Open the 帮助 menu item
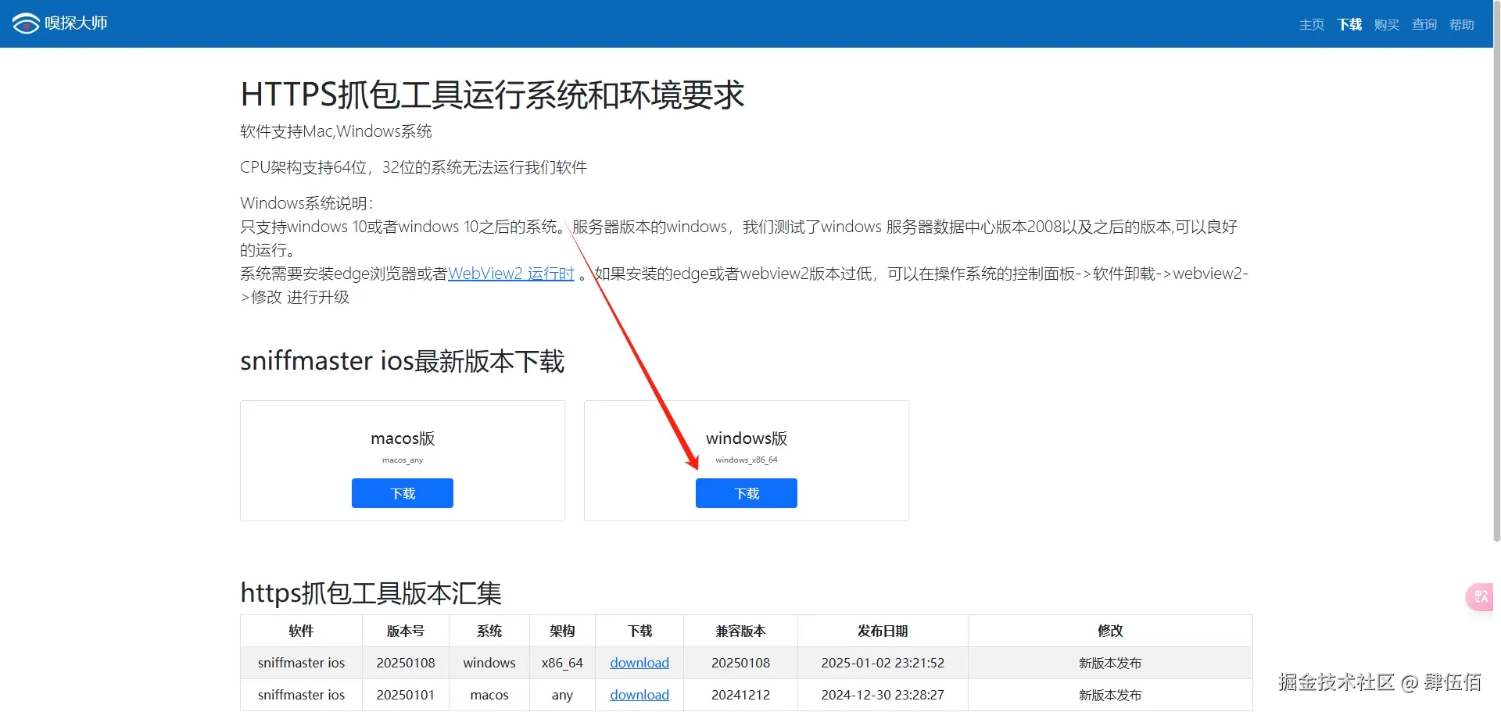Image resolution: width=1501 pixels, height=712 pixels. [1461, 24]
